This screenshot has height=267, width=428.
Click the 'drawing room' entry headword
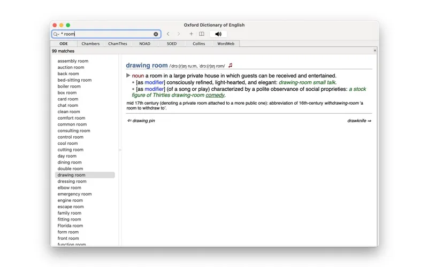pyautogui.click(x=147, y=65)
